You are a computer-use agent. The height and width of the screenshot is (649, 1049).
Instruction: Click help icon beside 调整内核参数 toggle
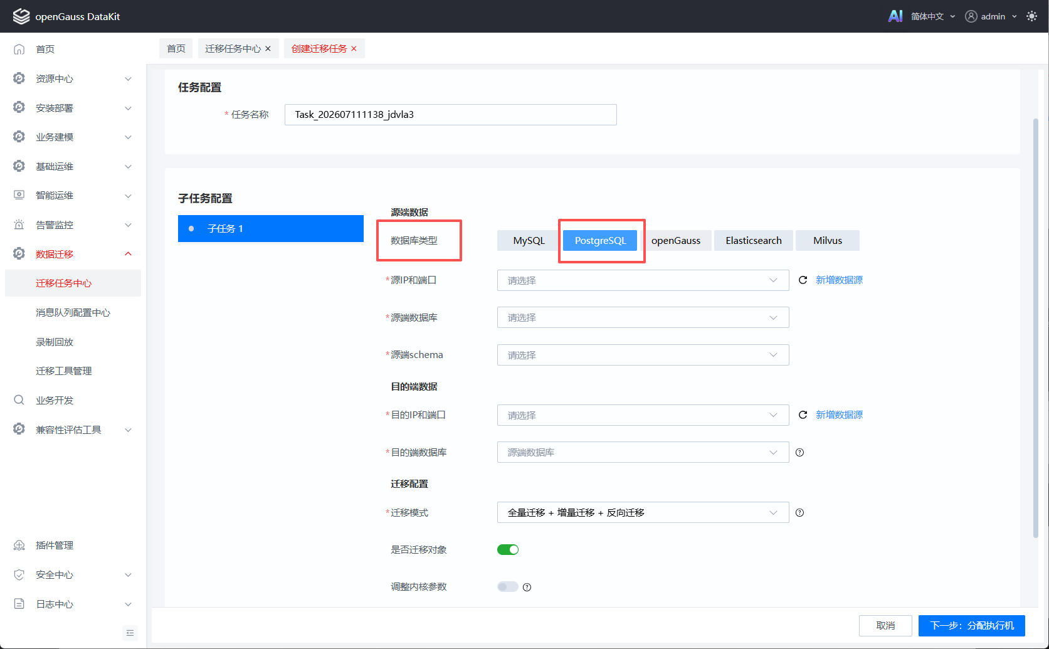pyautogui.click(x=527, y=588)
